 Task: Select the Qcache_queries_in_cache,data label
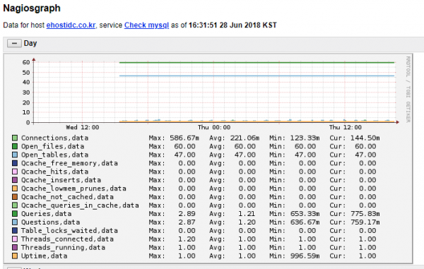[x=80, y=205]
